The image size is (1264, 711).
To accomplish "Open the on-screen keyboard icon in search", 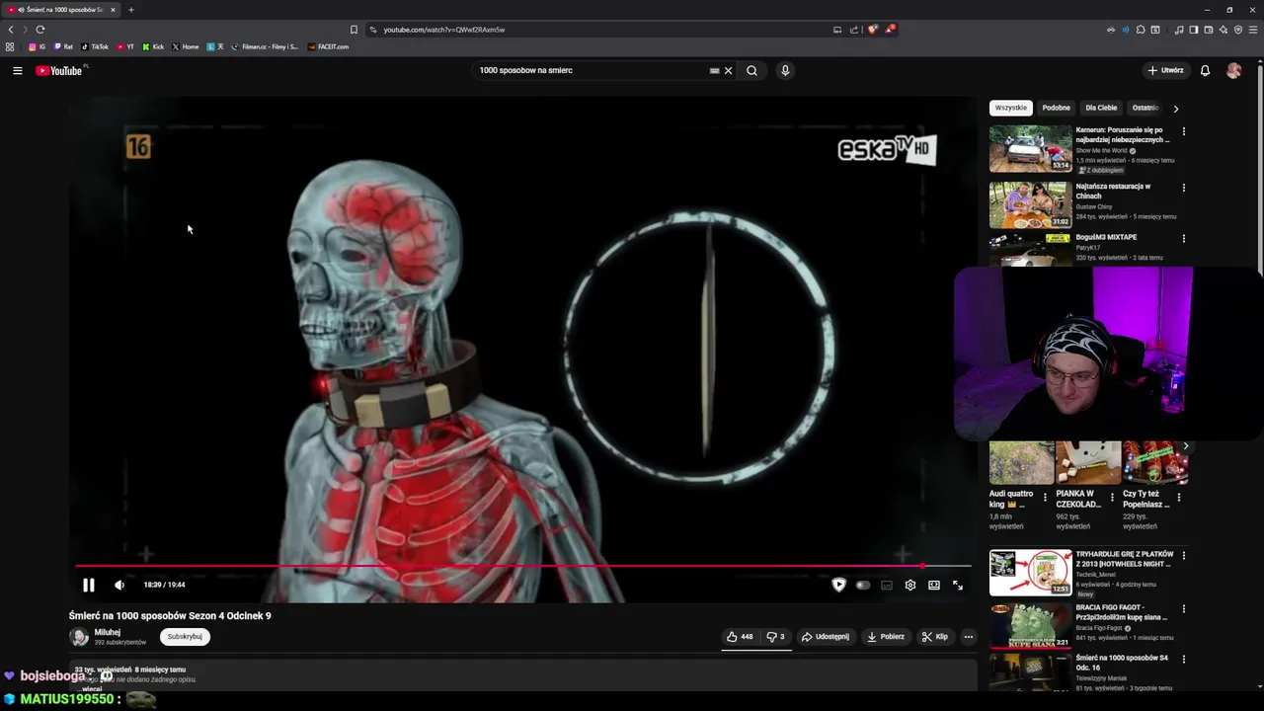I will coord(714,70).
